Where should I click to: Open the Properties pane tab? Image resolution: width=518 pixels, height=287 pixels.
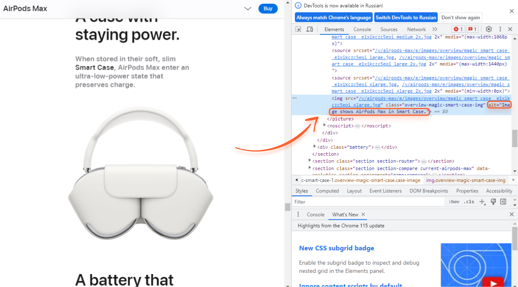[x=467, y=191]
